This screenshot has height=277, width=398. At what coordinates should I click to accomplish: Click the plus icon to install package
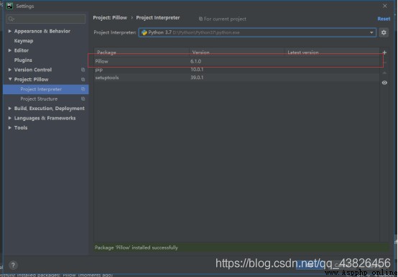tap(384, 53)
